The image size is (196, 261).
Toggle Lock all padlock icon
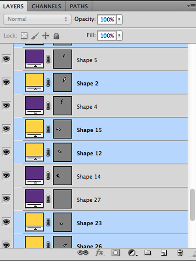[x=56, y=36]
